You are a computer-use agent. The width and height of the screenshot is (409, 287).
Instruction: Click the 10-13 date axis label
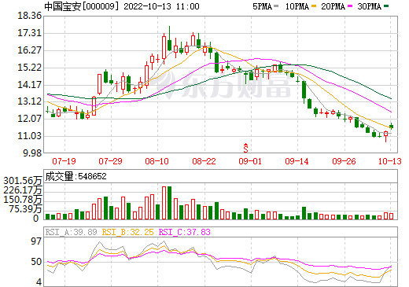pyautogui.click(x=390, y=161)
